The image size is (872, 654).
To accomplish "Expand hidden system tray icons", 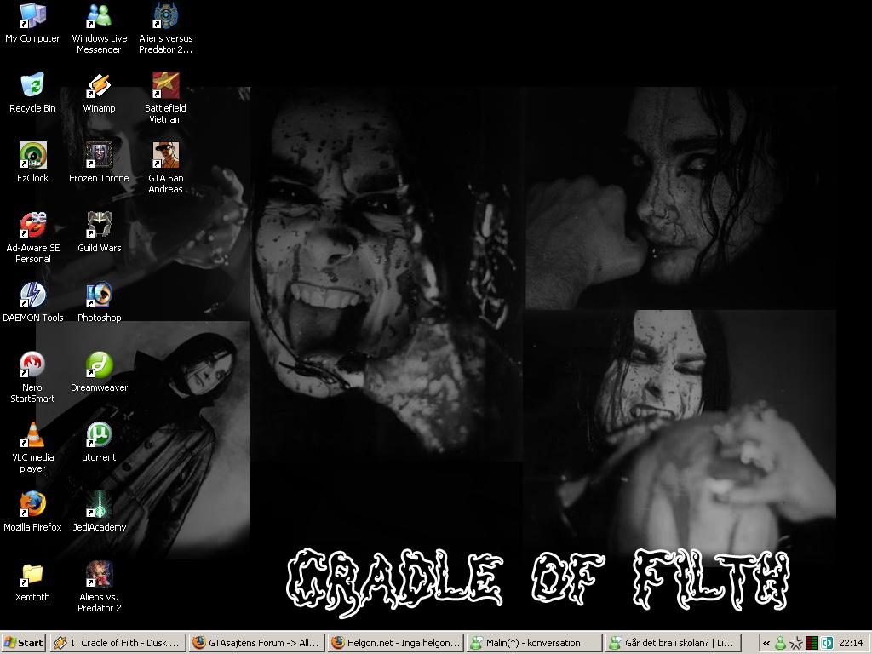I will tap(766, 643).
